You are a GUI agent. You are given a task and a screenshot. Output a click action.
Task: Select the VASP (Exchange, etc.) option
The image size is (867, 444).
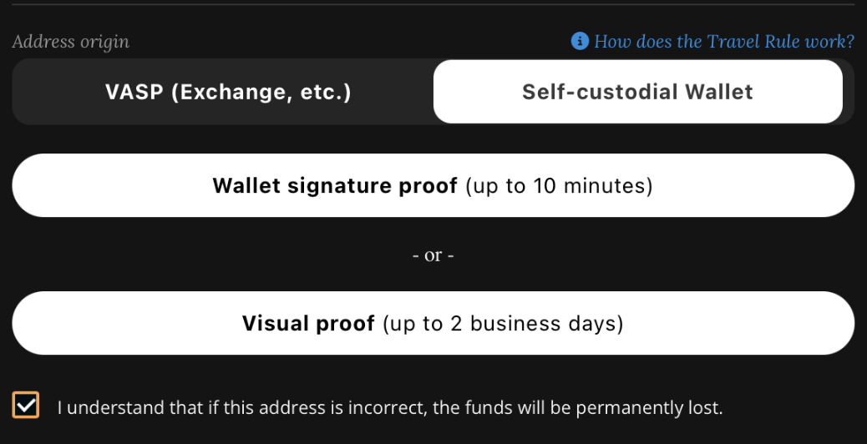coord(228,92)
